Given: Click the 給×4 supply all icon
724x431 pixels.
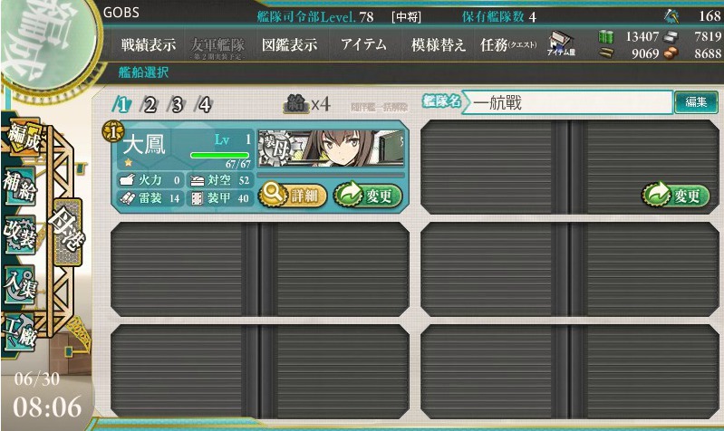Looking at the screenshot, I should (307, 104).
